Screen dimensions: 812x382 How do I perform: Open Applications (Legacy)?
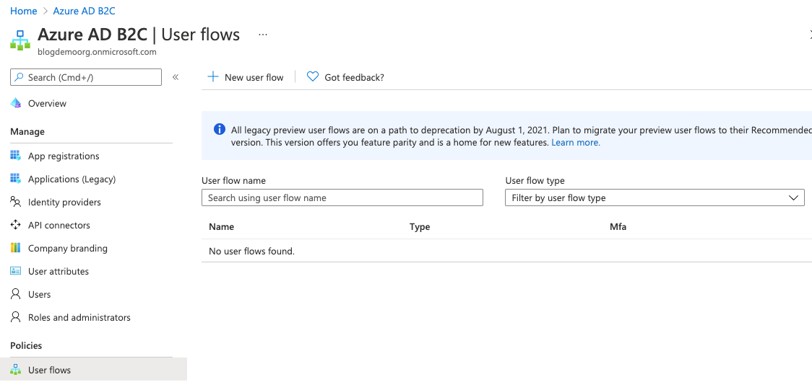(x=72, y=179)
